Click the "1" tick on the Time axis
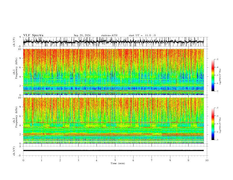Viewport: 233px width, 180px height. pos(41,160)
